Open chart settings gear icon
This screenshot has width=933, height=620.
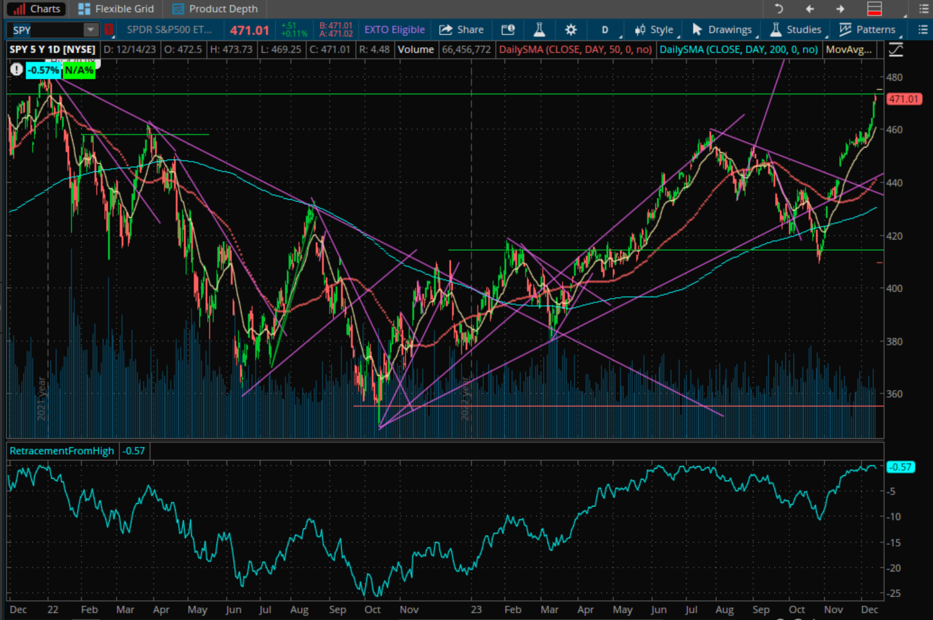tap(571, 29)
